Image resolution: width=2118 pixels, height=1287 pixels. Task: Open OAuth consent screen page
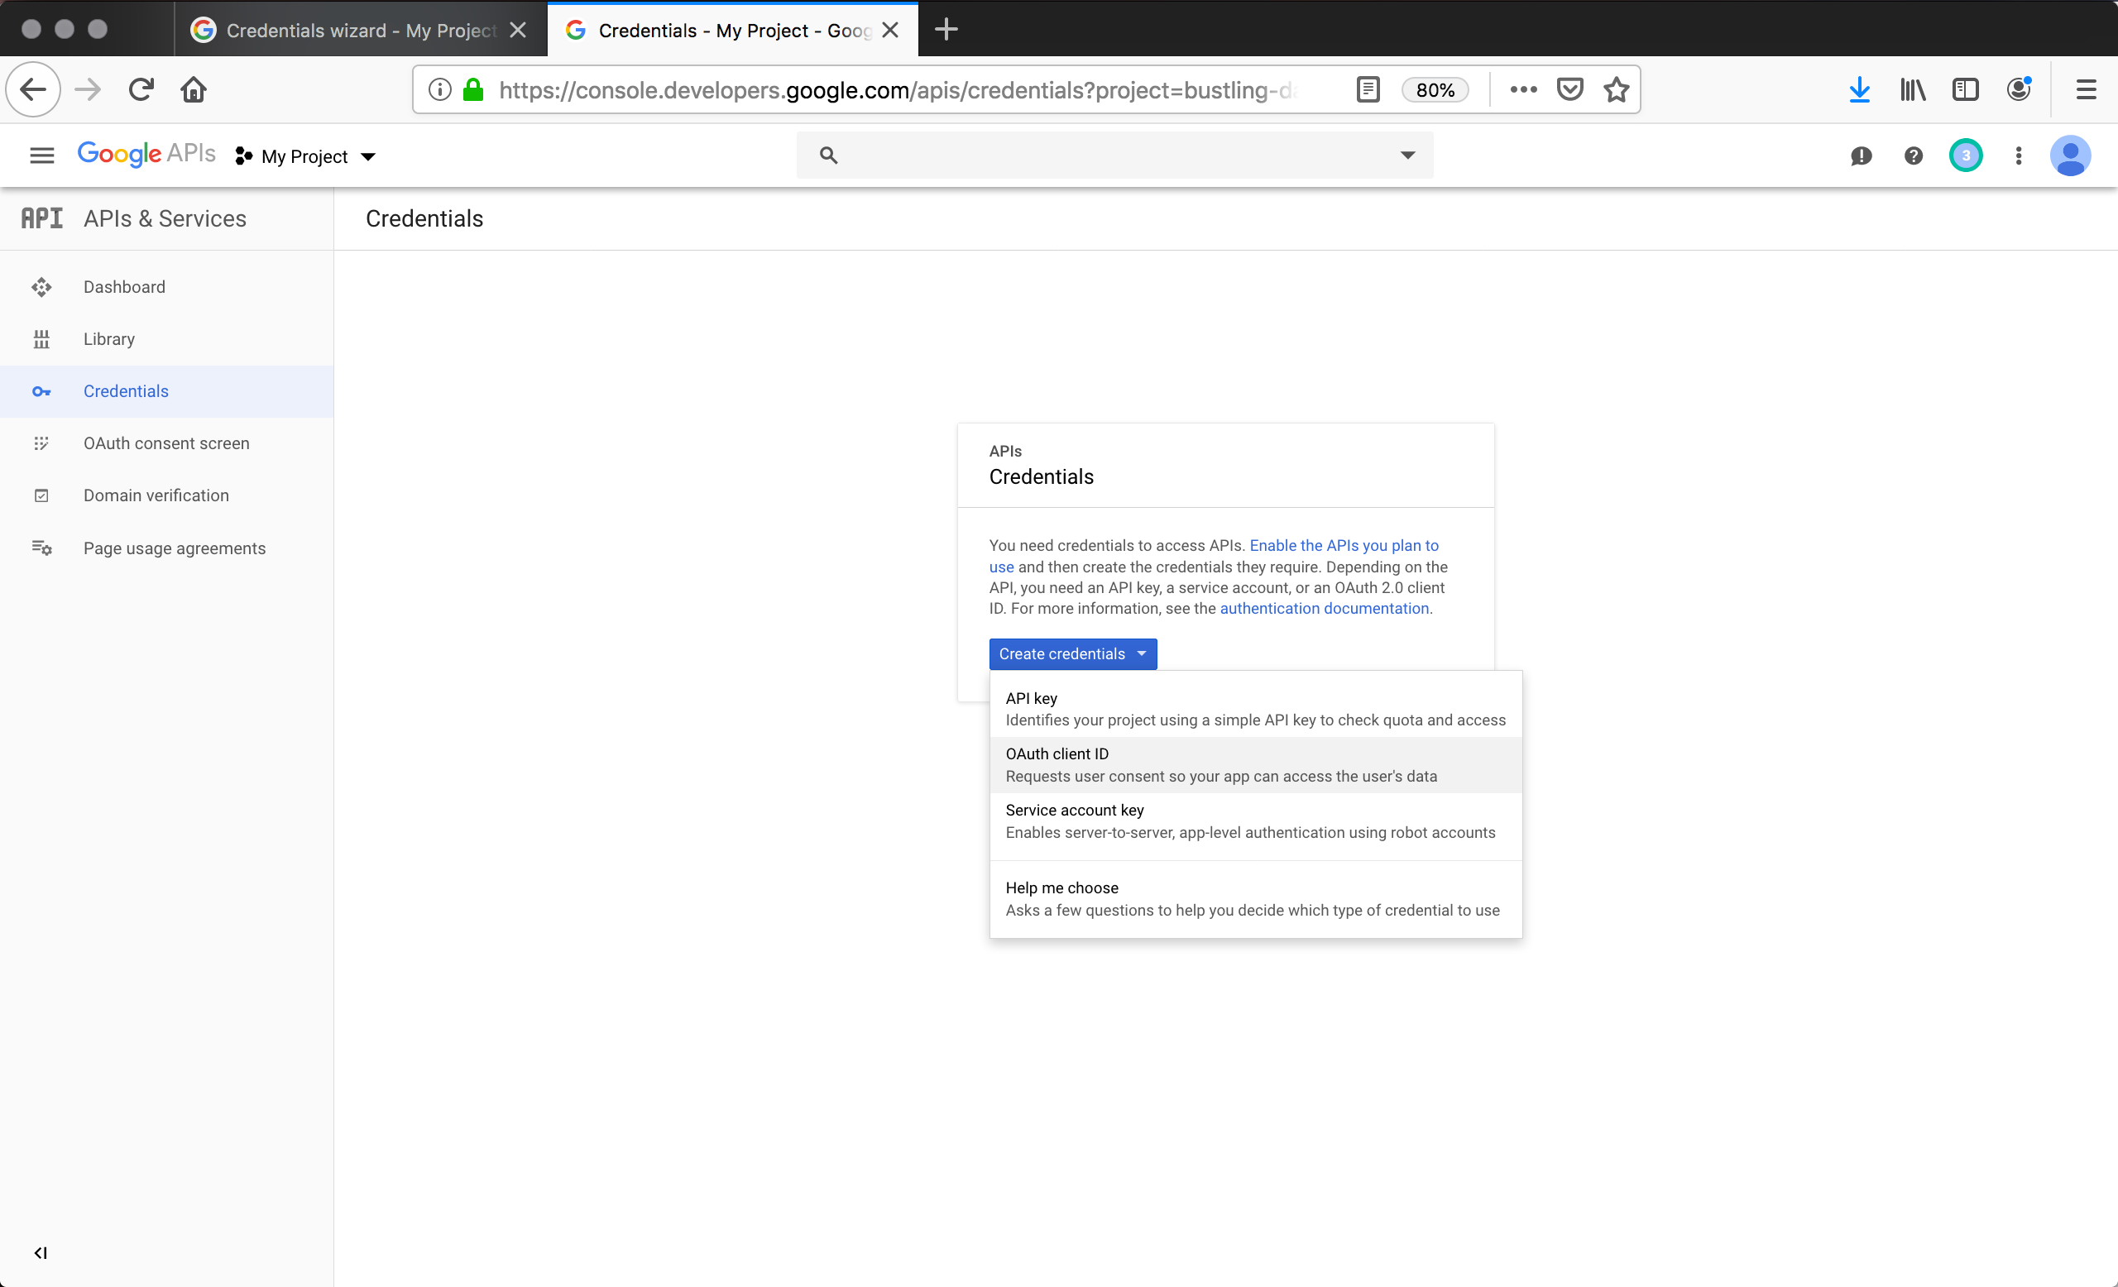167,443
